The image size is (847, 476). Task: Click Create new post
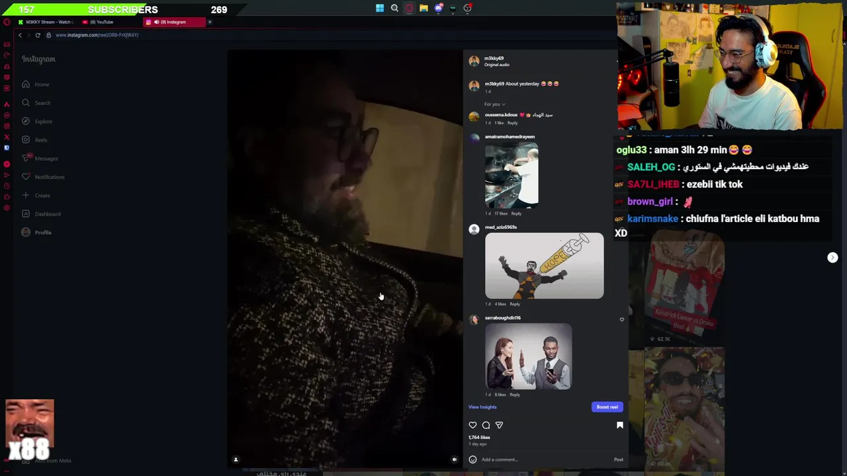[x=36, y=196]
